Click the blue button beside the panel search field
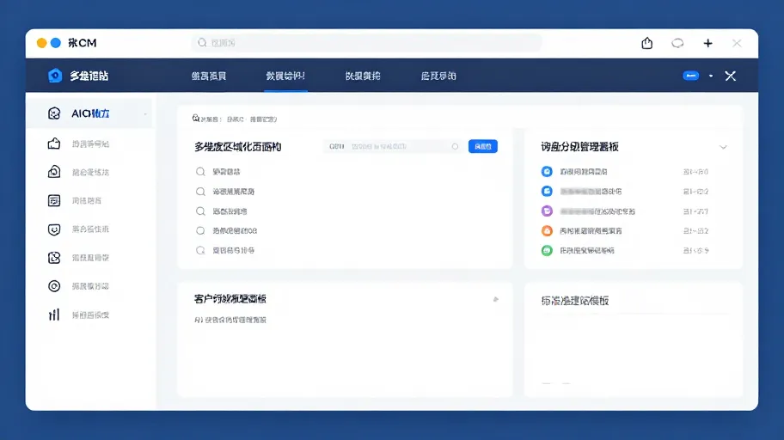The image size is (784, 440). pyautogui.click(x=483, y=146)
